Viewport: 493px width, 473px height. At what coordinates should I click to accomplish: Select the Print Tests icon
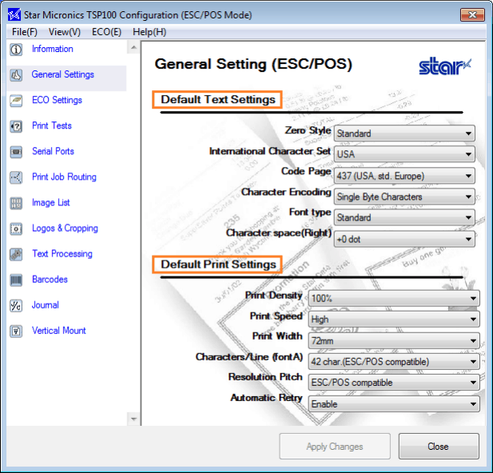[15, 126]
